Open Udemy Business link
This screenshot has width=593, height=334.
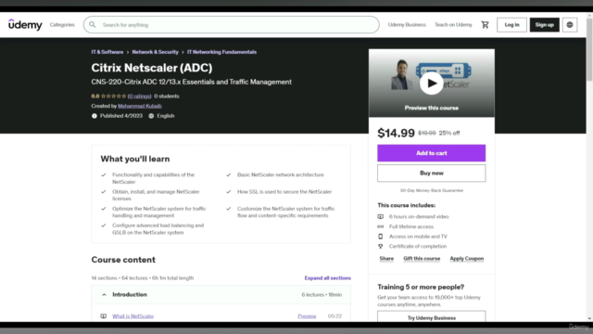[x=407, y=25]
